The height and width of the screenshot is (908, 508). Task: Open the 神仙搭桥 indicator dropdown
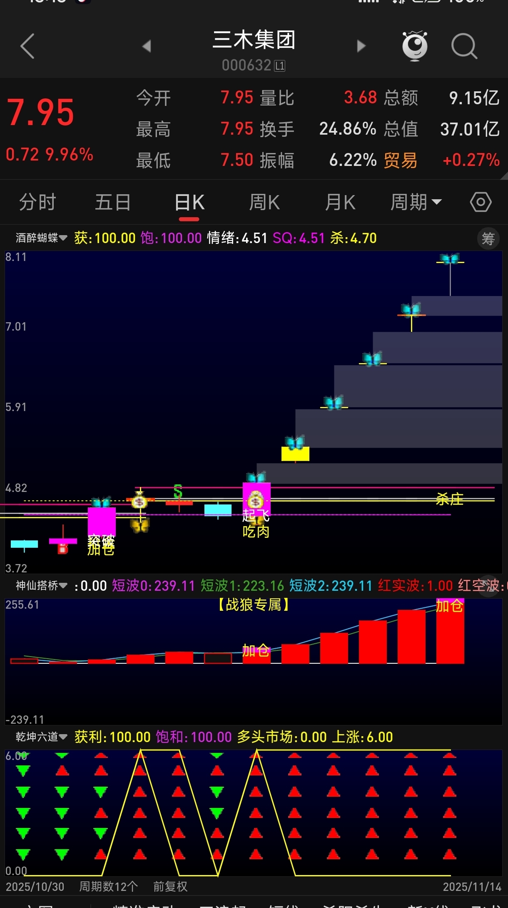pos(41,586)
